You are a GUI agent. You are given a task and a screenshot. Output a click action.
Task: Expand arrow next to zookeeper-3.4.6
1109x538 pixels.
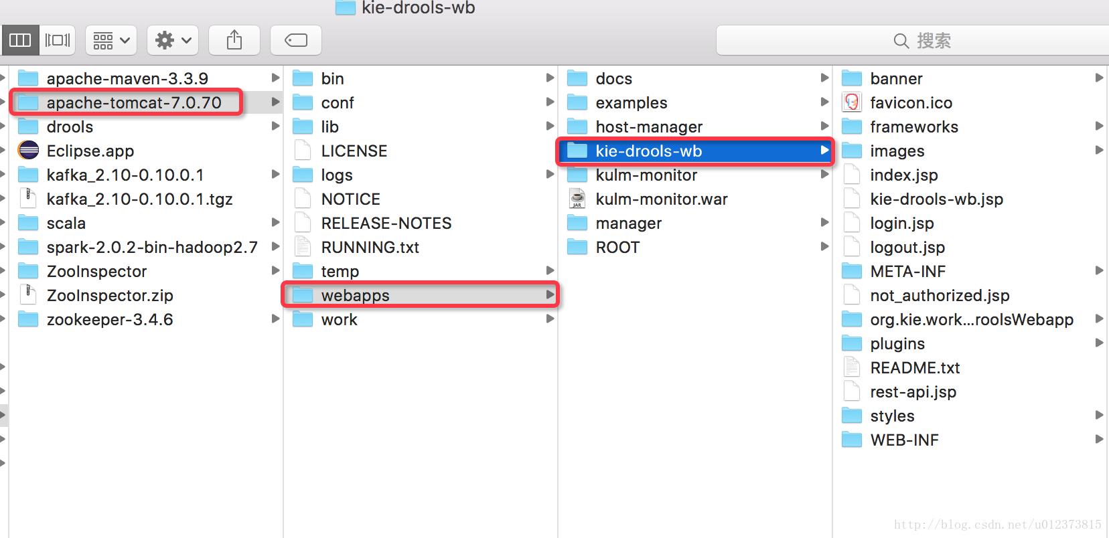point(275,319)
